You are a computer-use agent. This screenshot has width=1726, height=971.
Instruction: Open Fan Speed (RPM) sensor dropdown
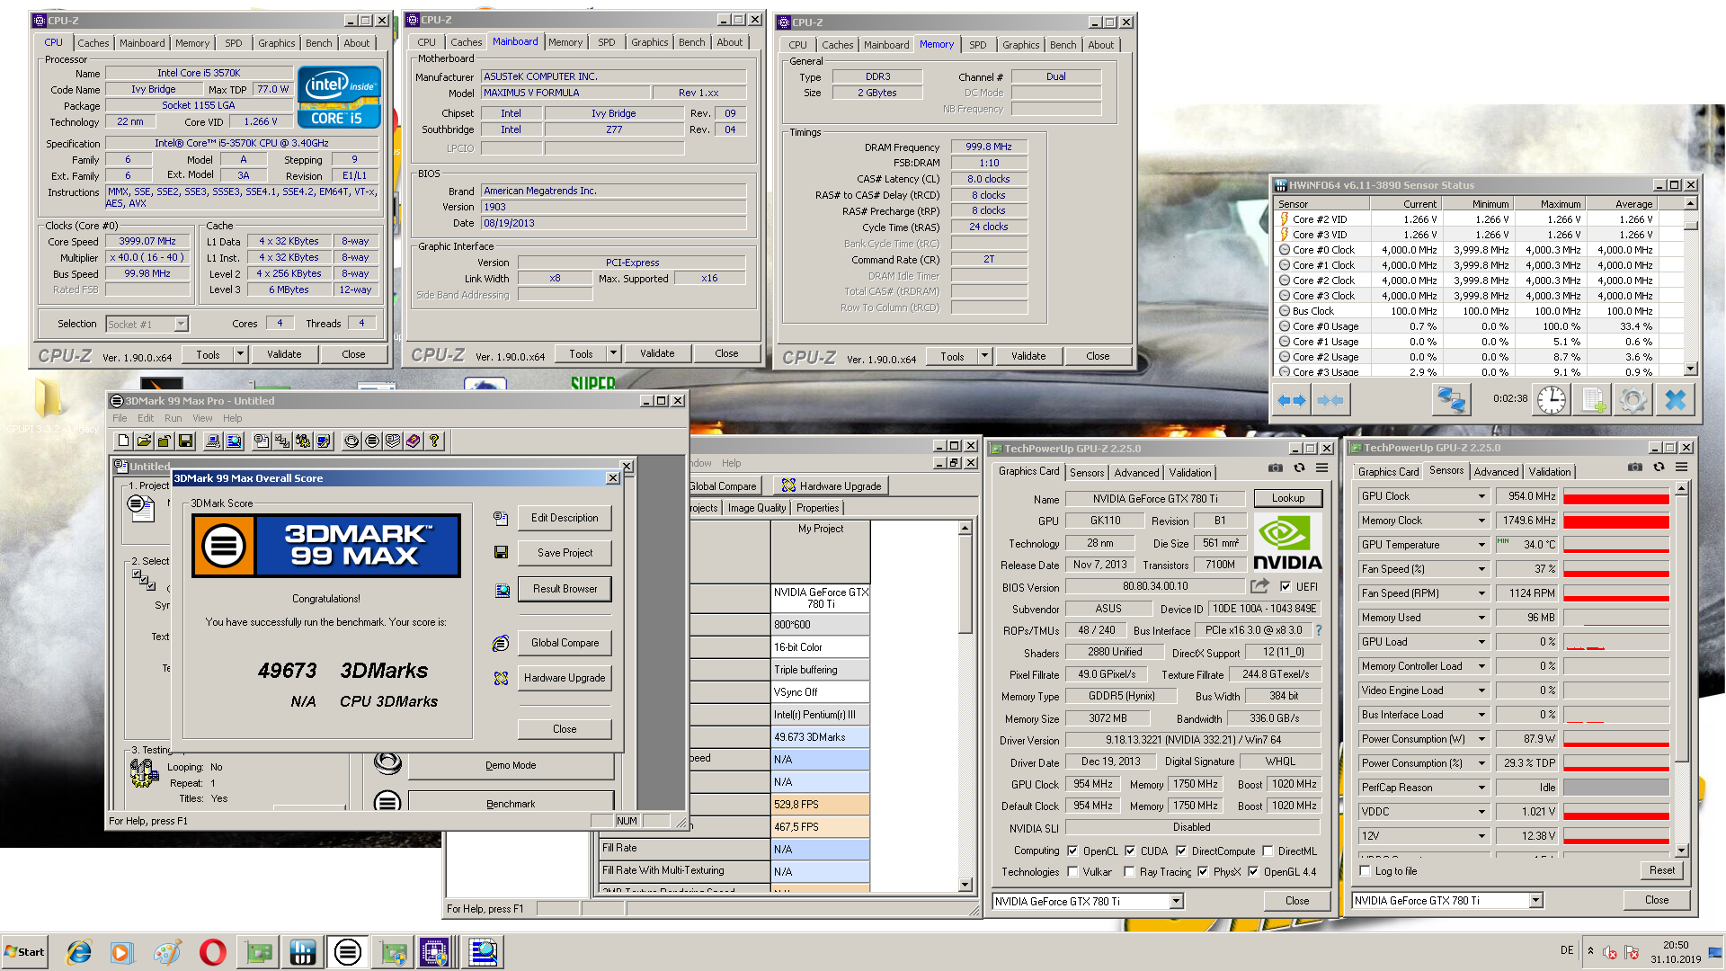tap(1481, 593)
